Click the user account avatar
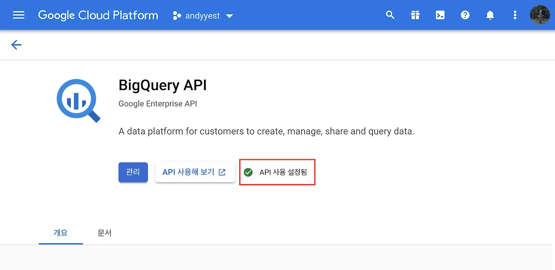The height and width of the screenshot is (270, 555). click(540, 15)
